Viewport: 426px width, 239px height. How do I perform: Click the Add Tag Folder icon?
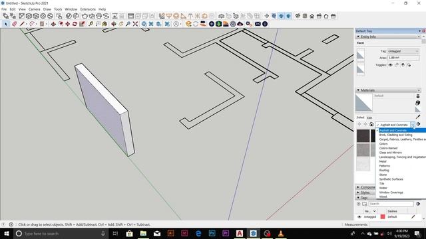(365, 204)
